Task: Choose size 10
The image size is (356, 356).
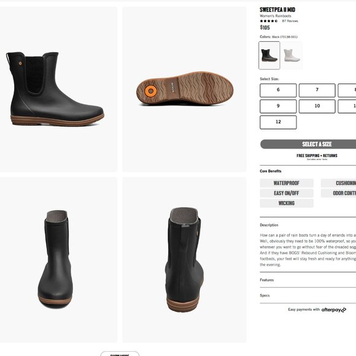Action: (317, 106)
